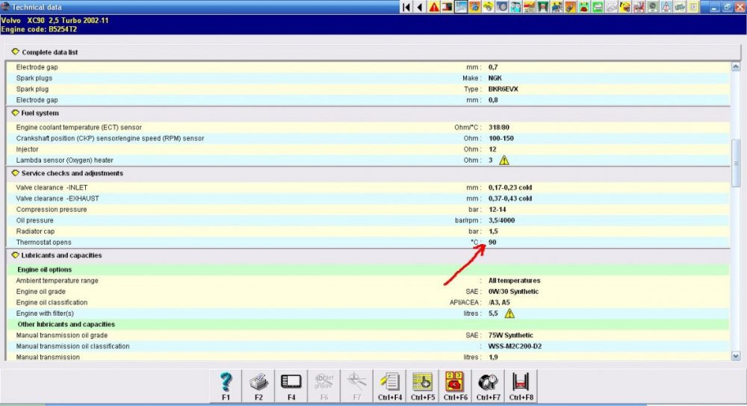Screen dimensions: 747x406
Task: Click the Ctrl+F4 tagged document button
Action: click(x=390, y=386)
